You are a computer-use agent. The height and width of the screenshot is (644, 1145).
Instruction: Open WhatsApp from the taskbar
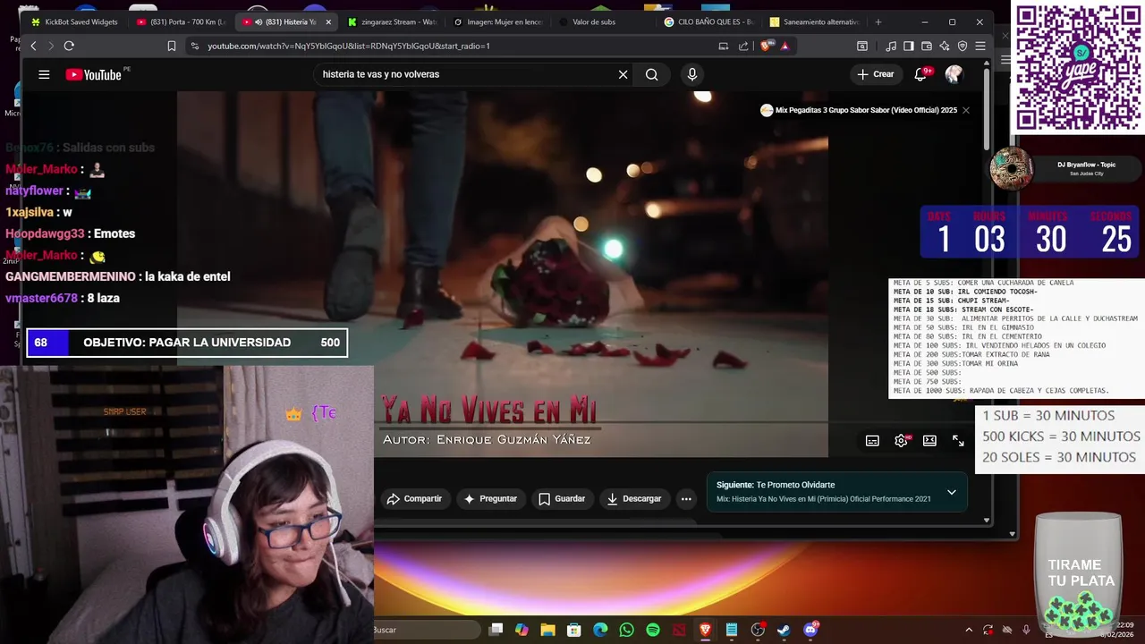click(x=626, y=630)
